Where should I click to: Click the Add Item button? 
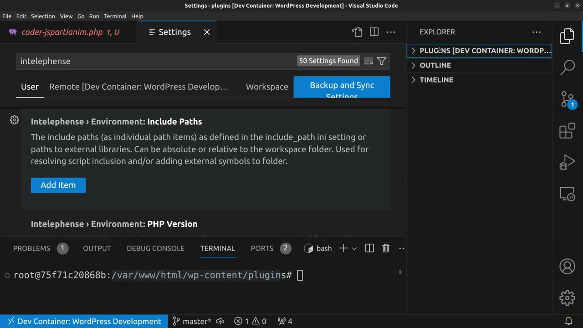[x=58, y=185]
